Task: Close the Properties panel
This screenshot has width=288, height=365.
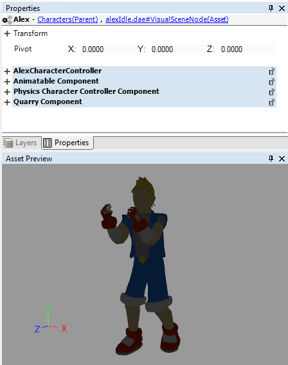Action: click(x=282, y=8)
